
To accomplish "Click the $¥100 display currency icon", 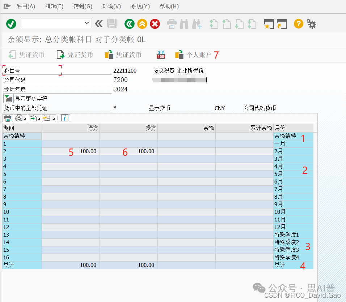I will (160, 55).
